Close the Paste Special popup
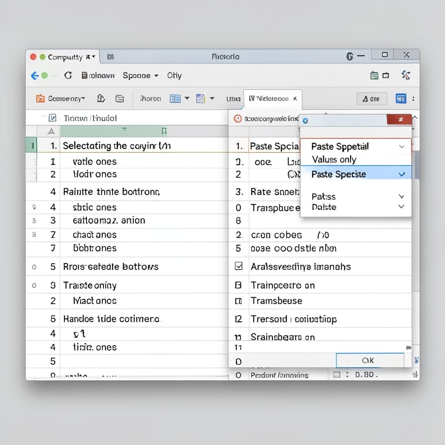 coord(399,120)
